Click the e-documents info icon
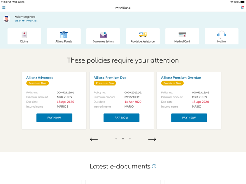Screen dimensions: 246x184 [154, 166]
